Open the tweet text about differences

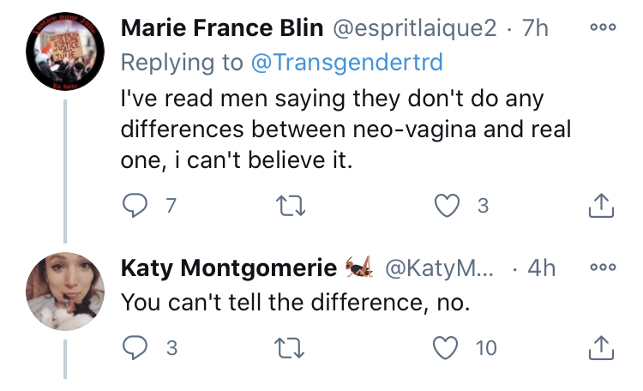click(x=346, y=129)
